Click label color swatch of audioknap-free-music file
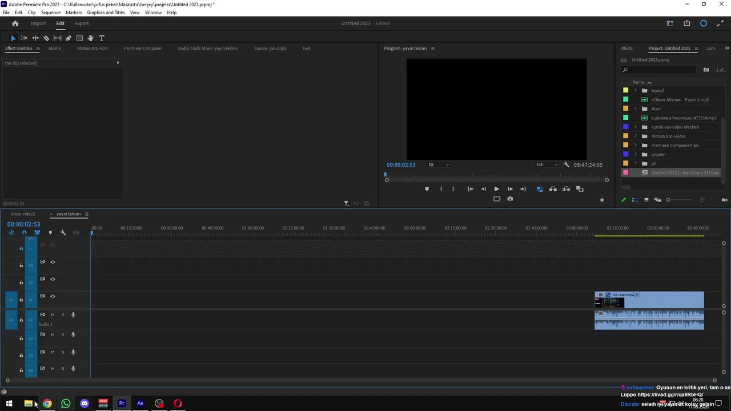 625,118
